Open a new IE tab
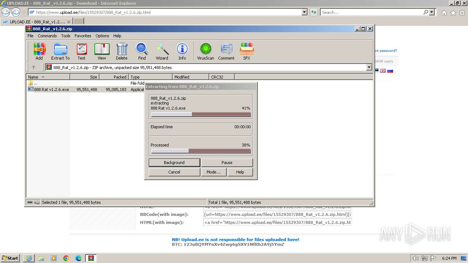This screenshot has height=263, width=468. [x=79, y=22]
